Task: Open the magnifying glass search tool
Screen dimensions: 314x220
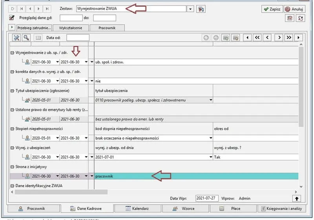Action: point(26,38)
